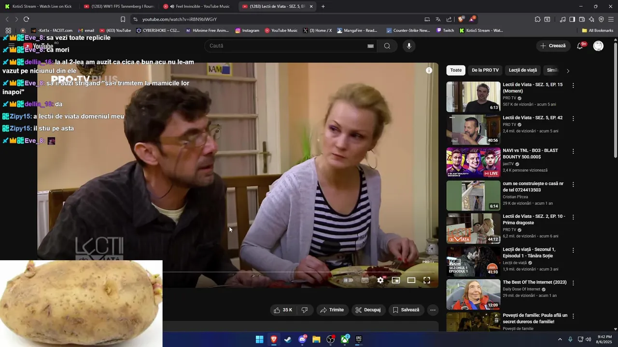Open The Best Of The Internet (2023) title
The height and width of the screenshot is (347, 618).
534,282
